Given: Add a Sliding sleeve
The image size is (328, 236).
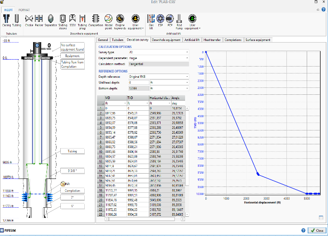Looking at the screenshot, I should (63, 20).
